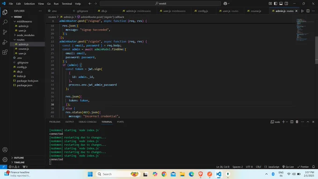
Task: Open the Windows Start menu
Action: click(90, 174)
